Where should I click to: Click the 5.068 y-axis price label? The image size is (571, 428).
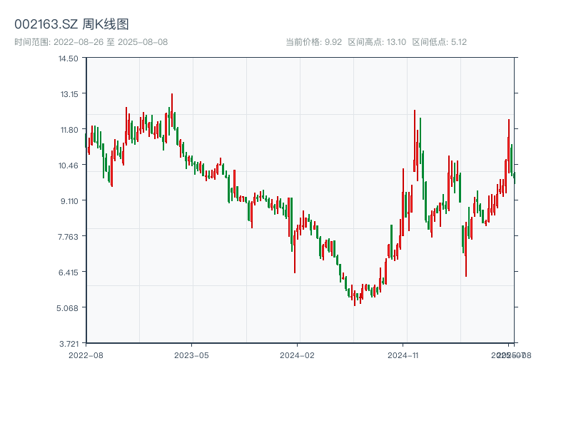pyautogui.click(x=69, y=308)
